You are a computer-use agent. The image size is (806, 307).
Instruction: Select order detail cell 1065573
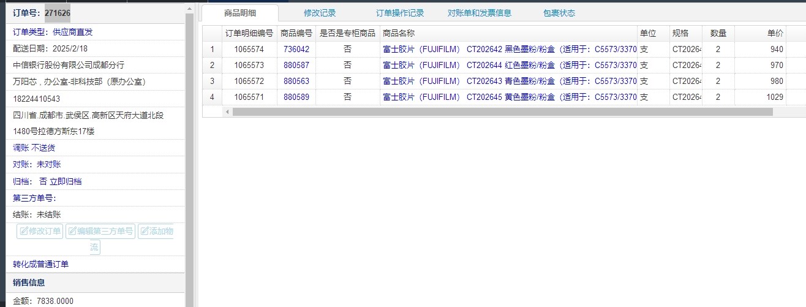(x=249, y=65)
